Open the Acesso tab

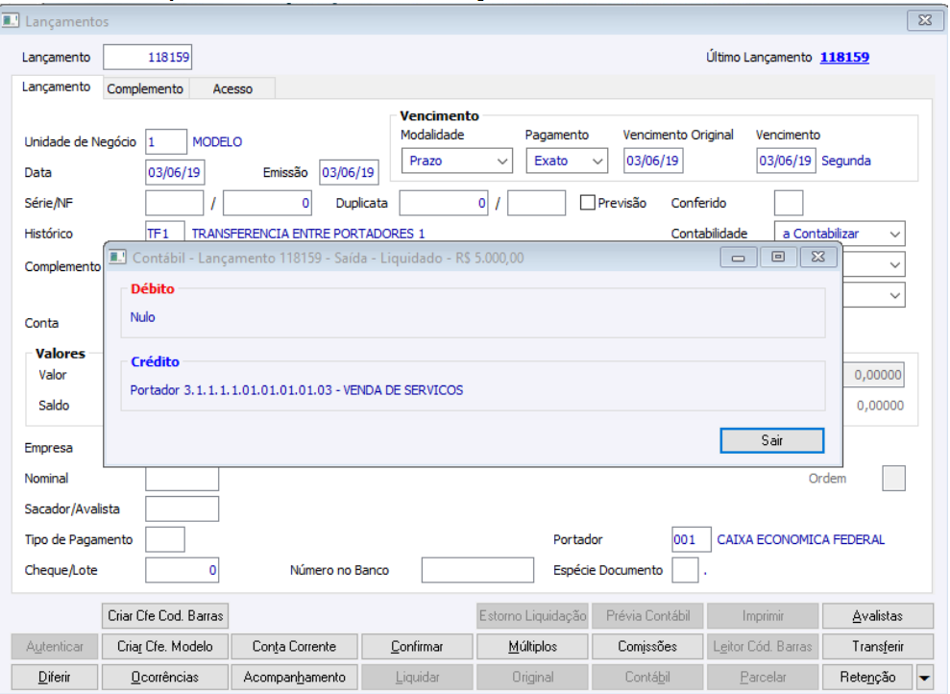coord(232,88)
